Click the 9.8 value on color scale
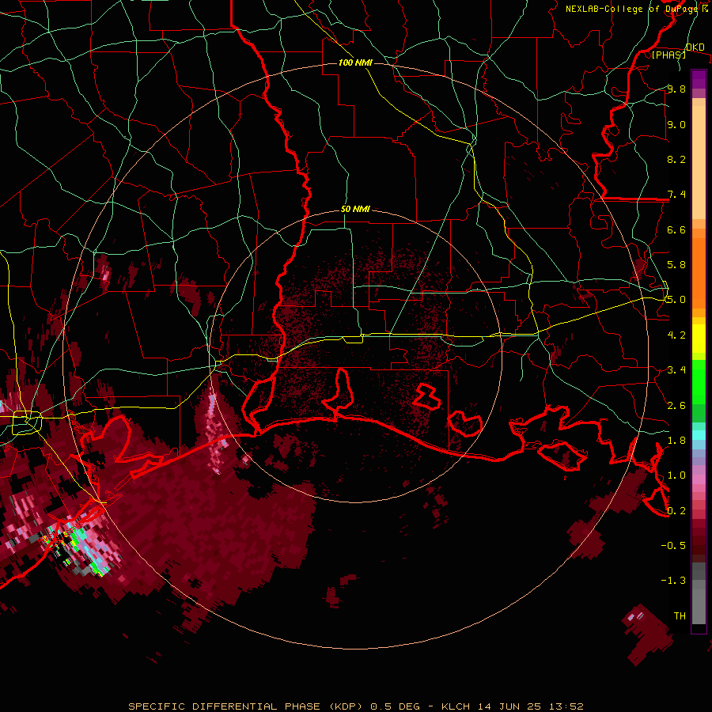Image resolution: width=712 pixels, height=712 pixels. tap(676, 89)
